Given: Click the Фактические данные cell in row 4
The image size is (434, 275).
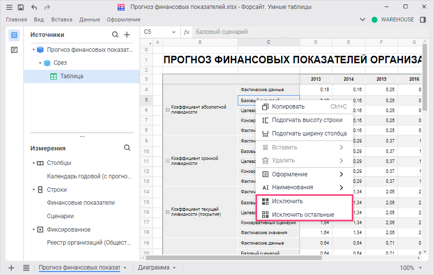Looking at the screenshot, I should [269, 90].
